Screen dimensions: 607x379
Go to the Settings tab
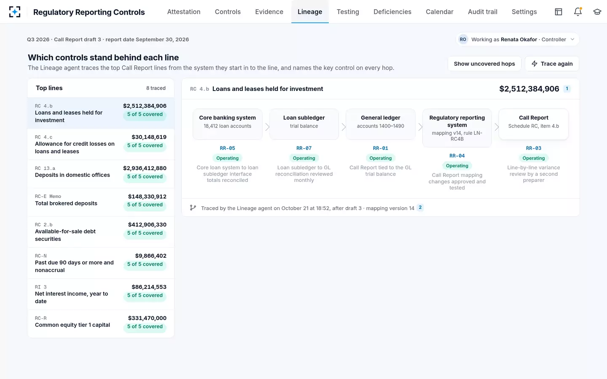point(524,12)
